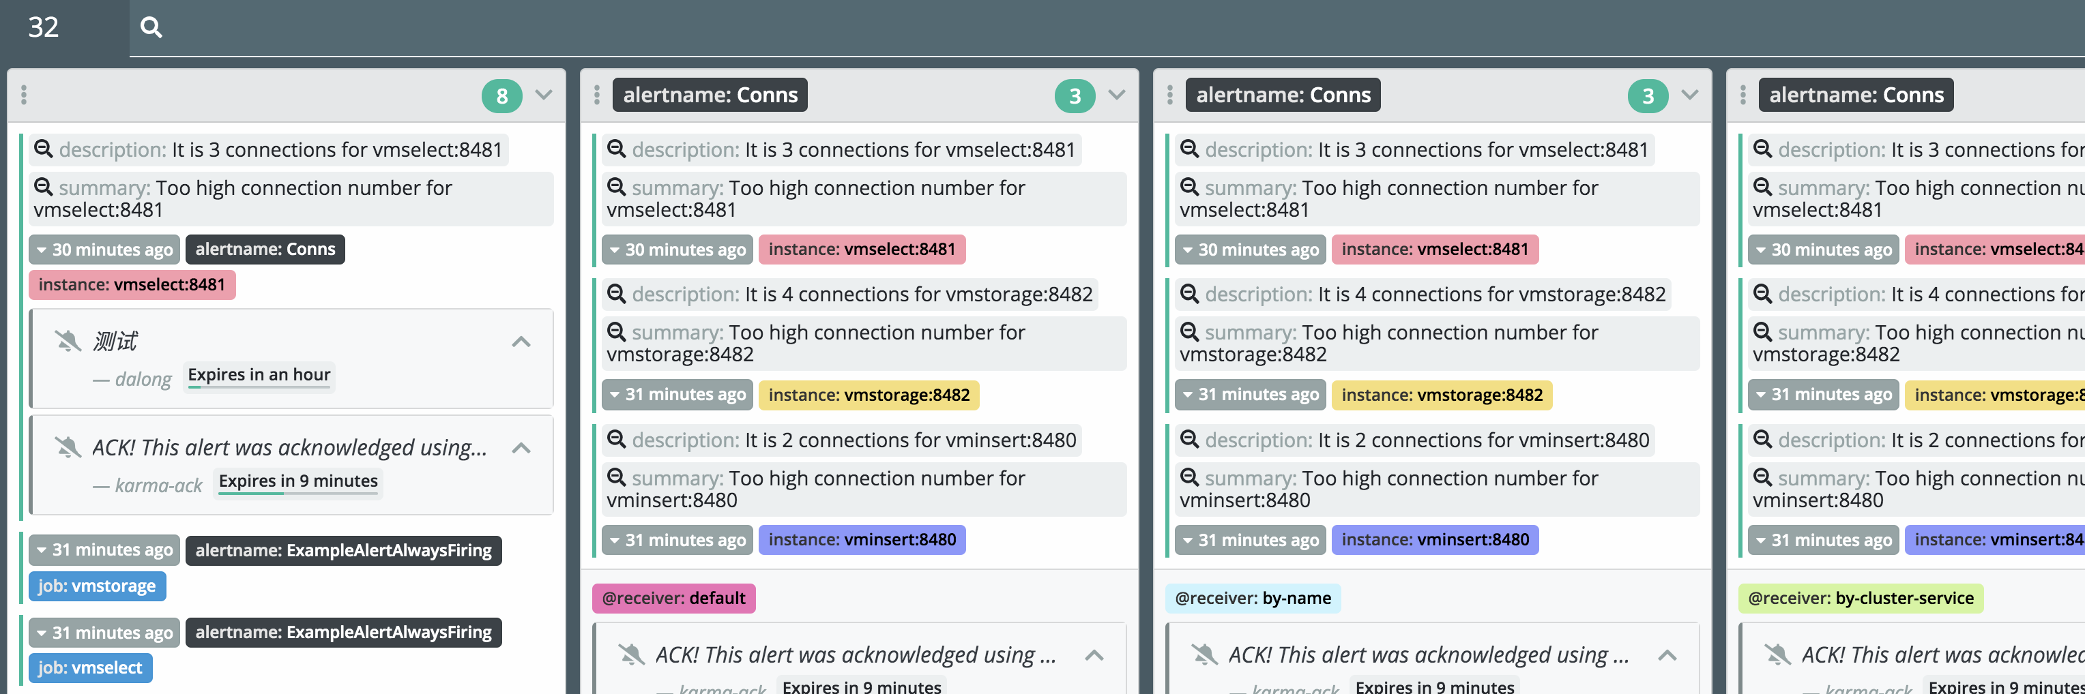Open the 30 minutes ago dropdown in first group
Viewport: 2085px width, 694px height.
(104, 250)
